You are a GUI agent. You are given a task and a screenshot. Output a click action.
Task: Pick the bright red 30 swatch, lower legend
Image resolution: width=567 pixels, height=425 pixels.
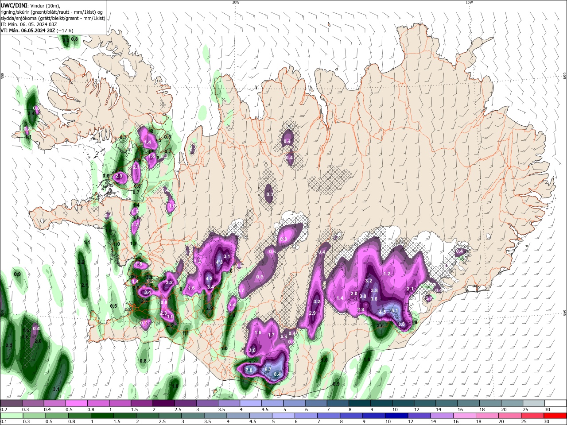click(555, 415)
